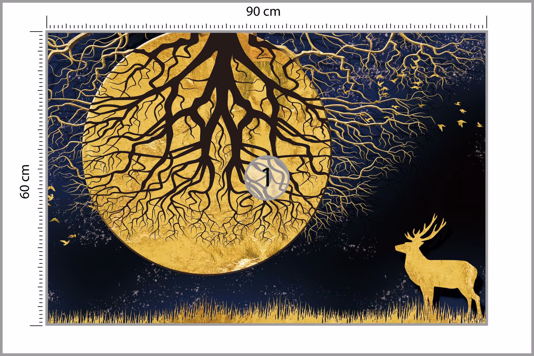The width and height of the screenshot is (534, 356).
Task: Select the 60 cm height label
Action: [x=25, y=181]
